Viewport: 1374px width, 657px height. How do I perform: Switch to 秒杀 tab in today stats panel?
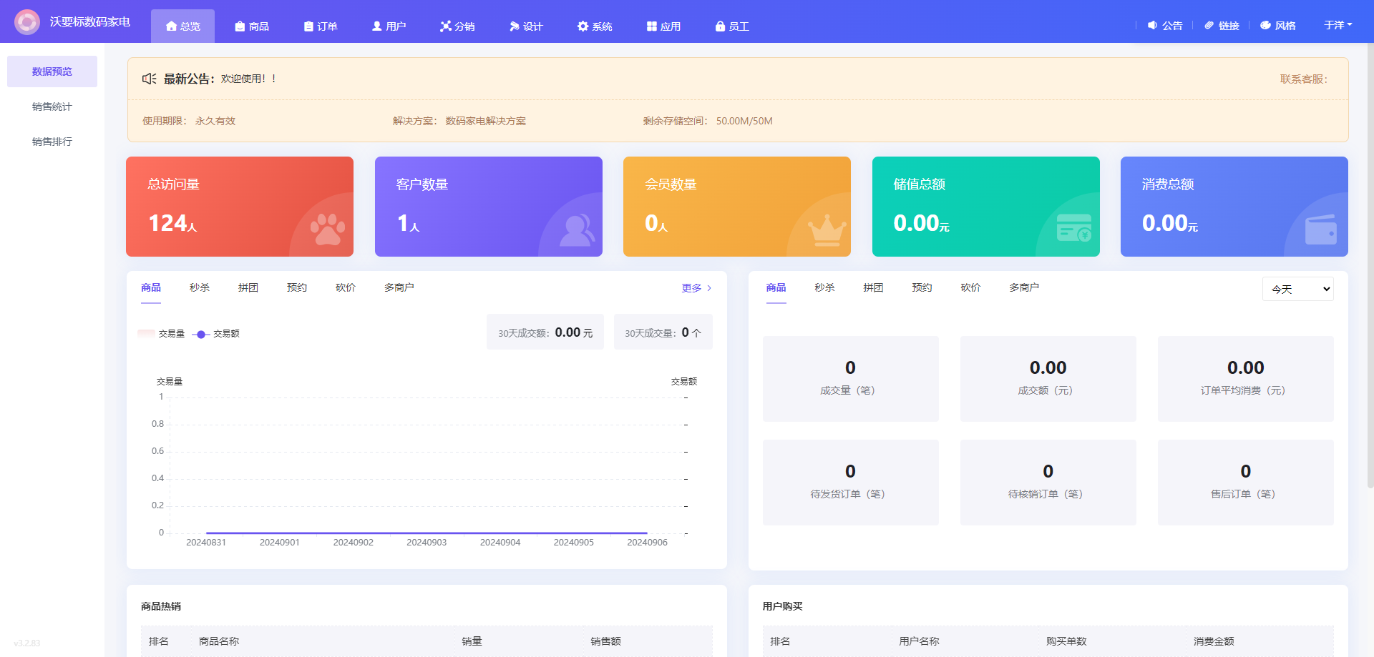pos(824,287)
